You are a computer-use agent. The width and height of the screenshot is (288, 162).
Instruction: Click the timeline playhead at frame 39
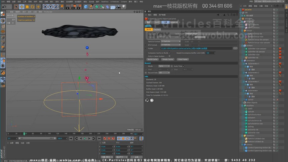pyautogui.click(x=24, y=134)
